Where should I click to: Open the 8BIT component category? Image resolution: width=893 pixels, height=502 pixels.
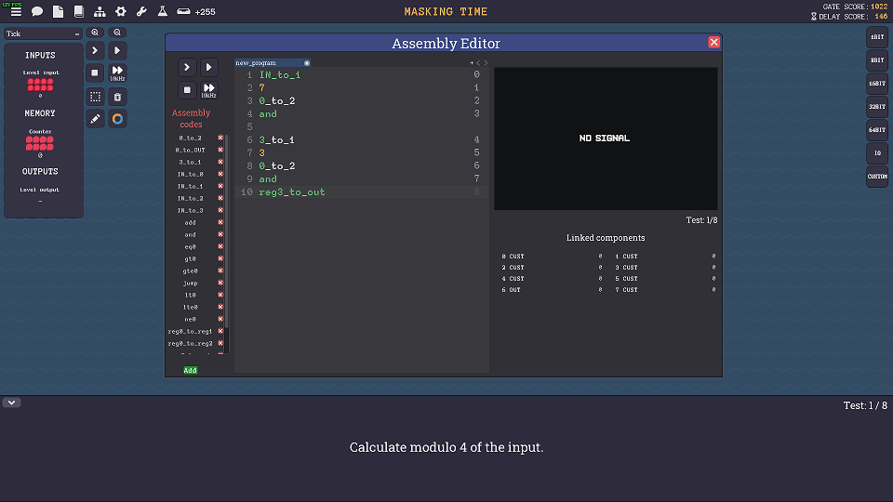click(877, 60)
